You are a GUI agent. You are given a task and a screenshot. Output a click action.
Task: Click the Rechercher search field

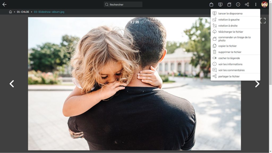point(123,5)
